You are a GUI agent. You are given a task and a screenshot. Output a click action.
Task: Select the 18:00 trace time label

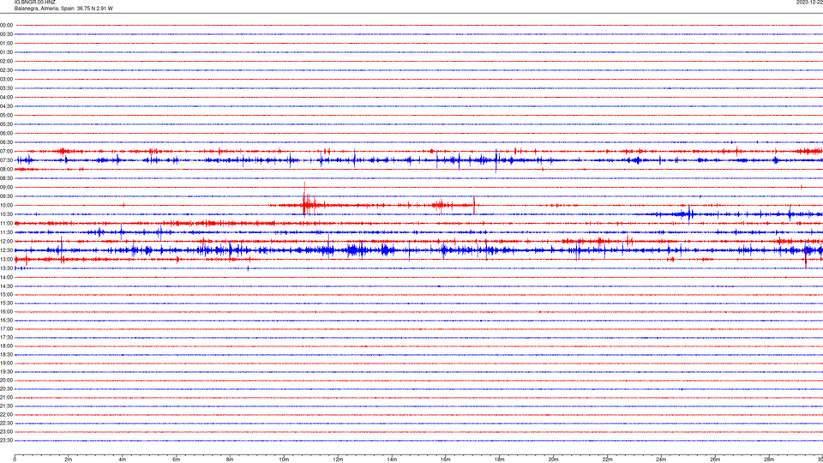[x=6, y=346]
